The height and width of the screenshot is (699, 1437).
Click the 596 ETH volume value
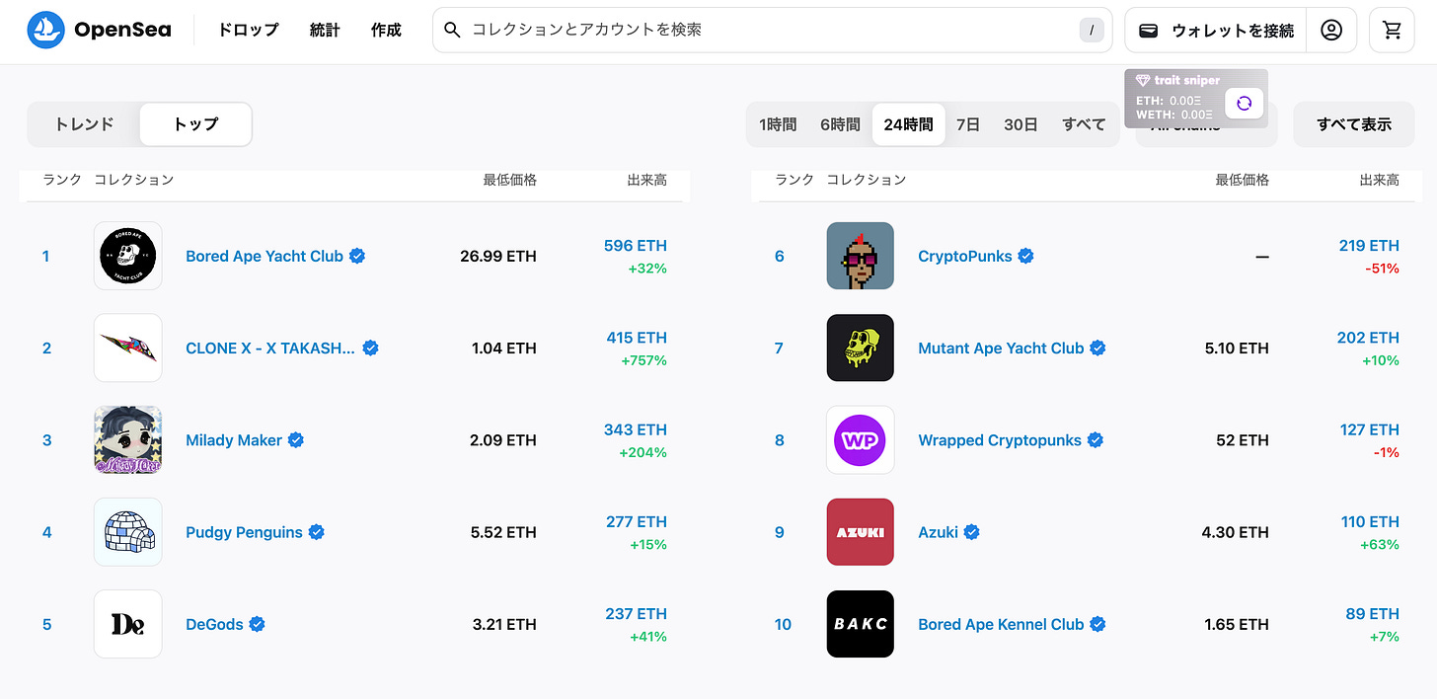[636, 246]
